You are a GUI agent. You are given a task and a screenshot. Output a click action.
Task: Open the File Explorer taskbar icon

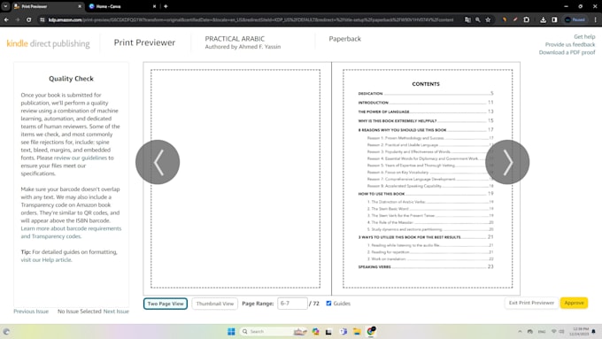pos(357,331)
